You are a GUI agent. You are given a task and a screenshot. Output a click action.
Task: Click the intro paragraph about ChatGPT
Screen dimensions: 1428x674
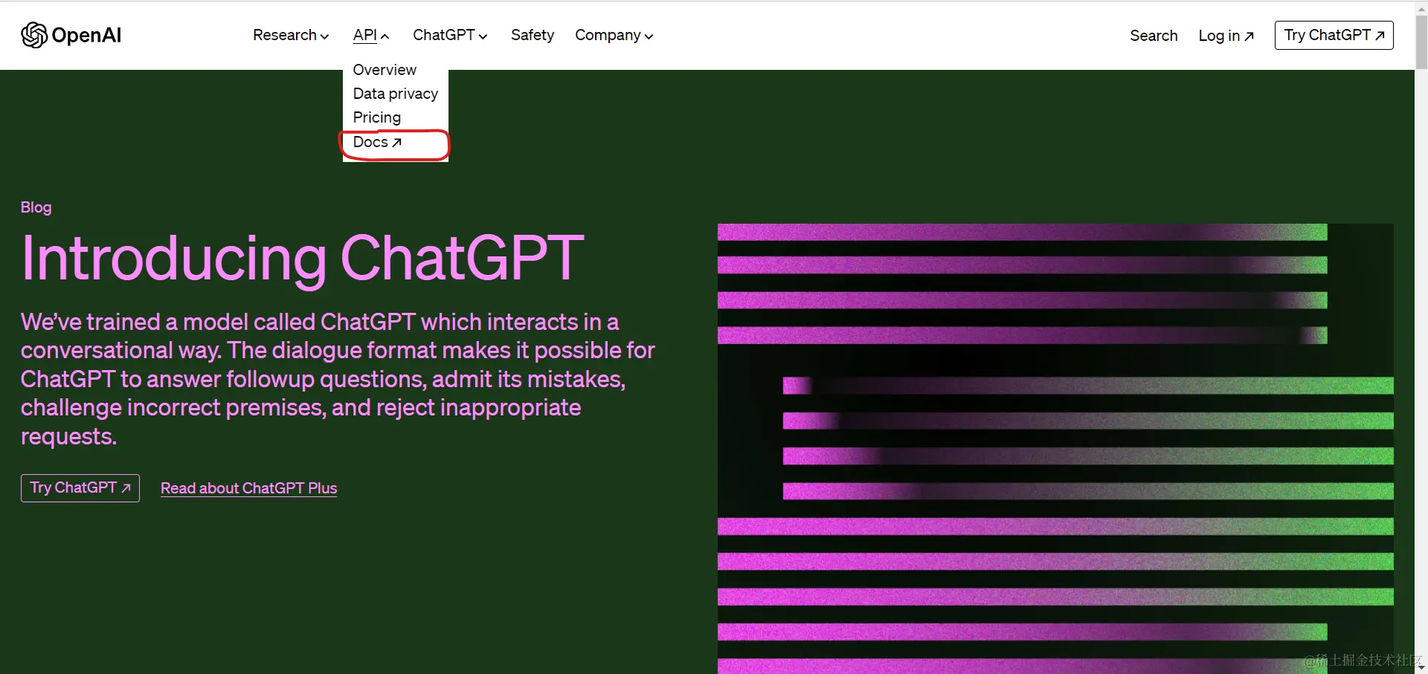[338, 379]
